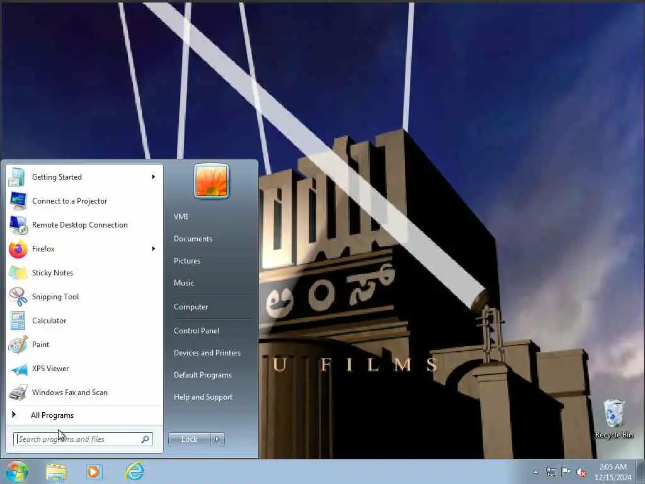Open Pictures library
Viewport: 645px width, 484px height.
click(x=187, y=261)
